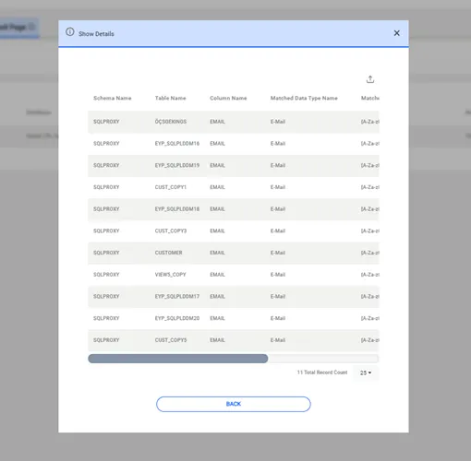Viewport: 471px width, 461px height.
Task: Select the EYP_SQLPLDDM19 table name cell
Action: [177, 165]
